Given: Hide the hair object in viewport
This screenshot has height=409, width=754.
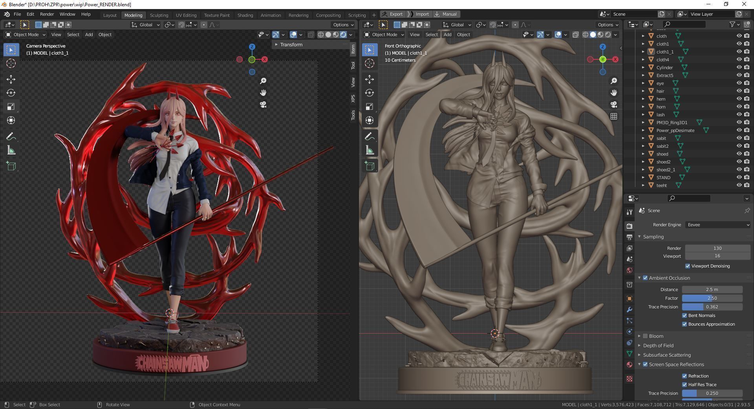Looking at the screenshot, I should pos(739,91).
